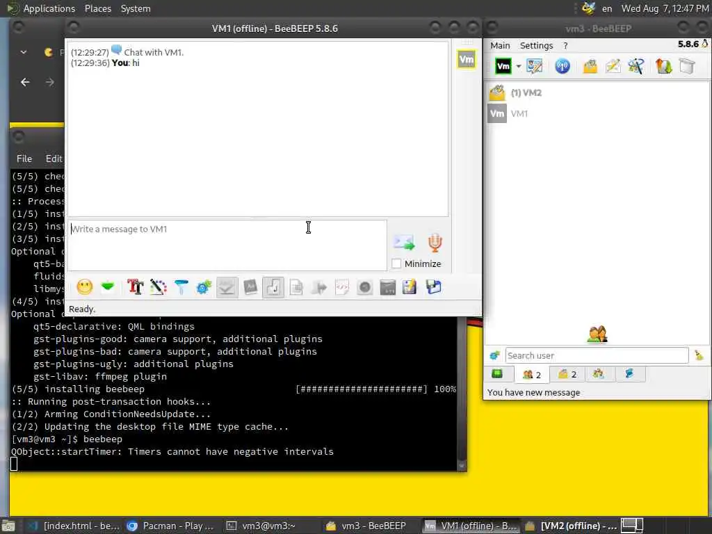Record a voice message with microphone
The image size is (712, 534).
435,243
